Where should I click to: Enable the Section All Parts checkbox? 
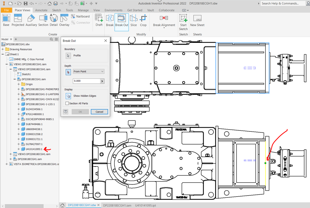tap(67, 103)
